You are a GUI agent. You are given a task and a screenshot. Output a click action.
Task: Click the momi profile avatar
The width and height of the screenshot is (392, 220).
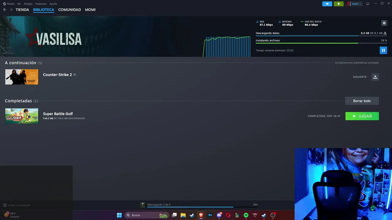tap(348, 4)
